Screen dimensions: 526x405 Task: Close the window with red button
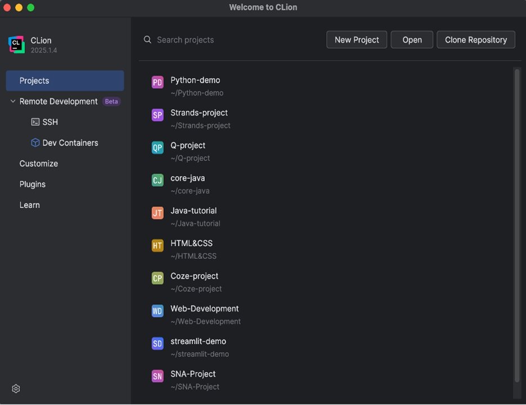coord(7,7)
